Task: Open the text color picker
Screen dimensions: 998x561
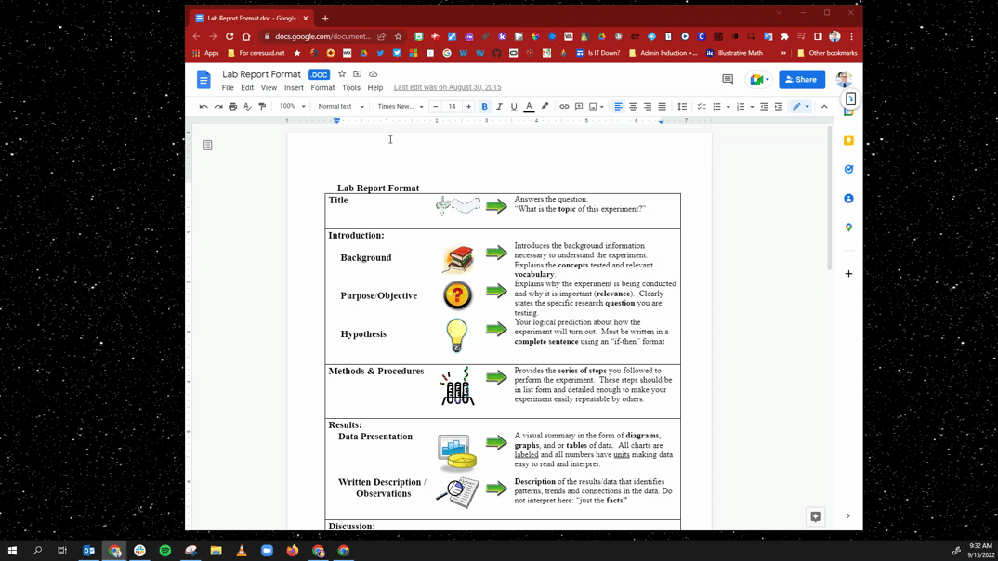Action: point(529,106)
